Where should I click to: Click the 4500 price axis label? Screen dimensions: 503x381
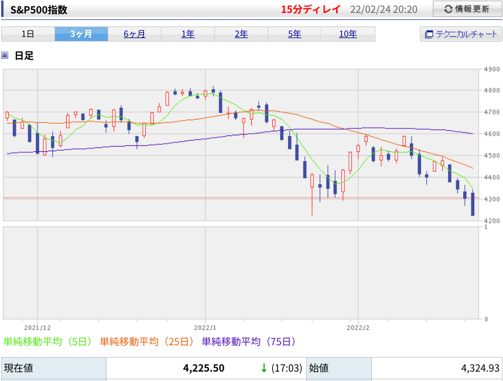[492, 155]
